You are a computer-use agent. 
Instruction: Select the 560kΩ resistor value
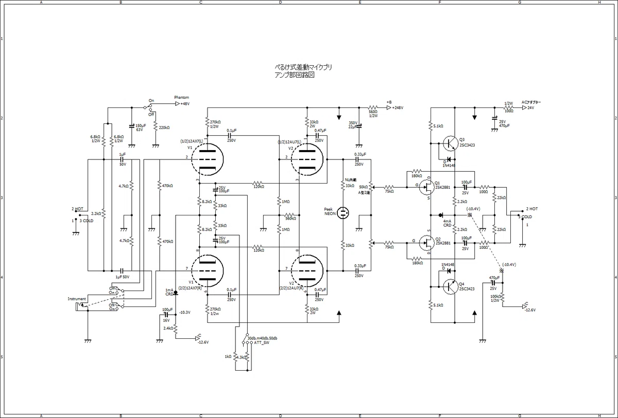[x=290, y=219]
